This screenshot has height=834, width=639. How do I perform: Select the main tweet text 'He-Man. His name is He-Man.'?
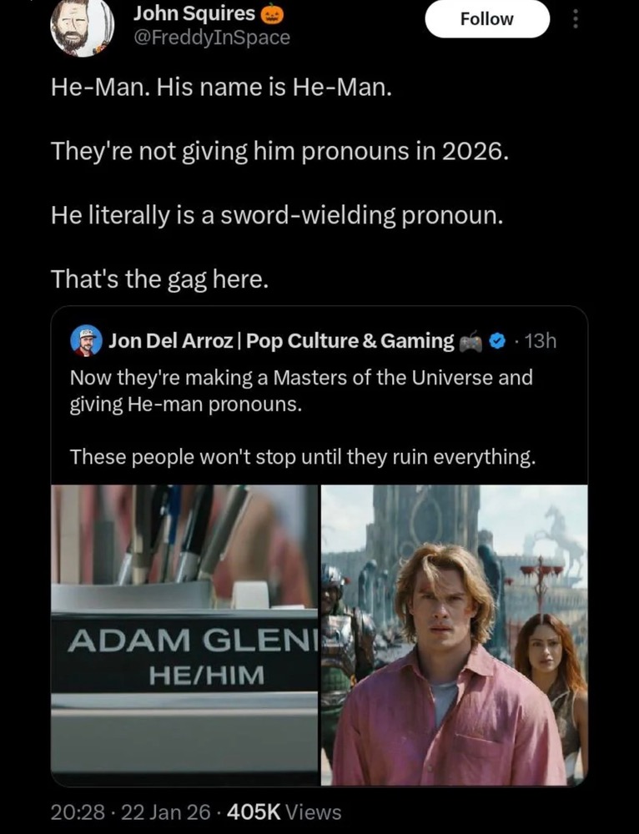(221, 88)
